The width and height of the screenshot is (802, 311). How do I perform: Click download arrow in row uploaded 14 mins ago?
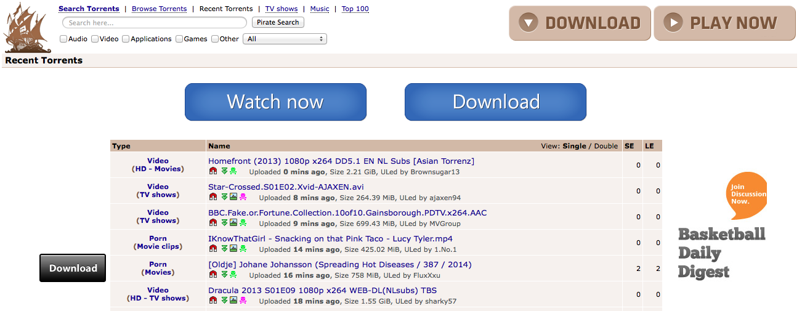[224, 249]
